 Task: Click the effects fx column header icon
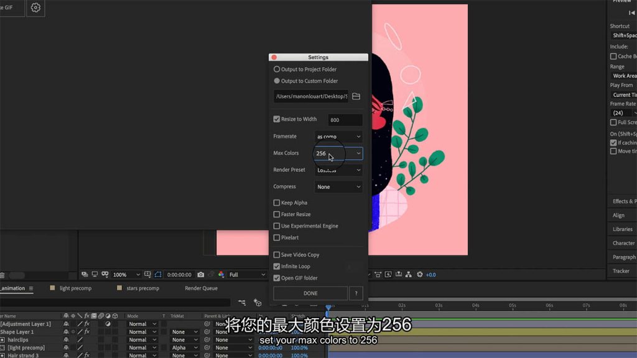(87, 316)
